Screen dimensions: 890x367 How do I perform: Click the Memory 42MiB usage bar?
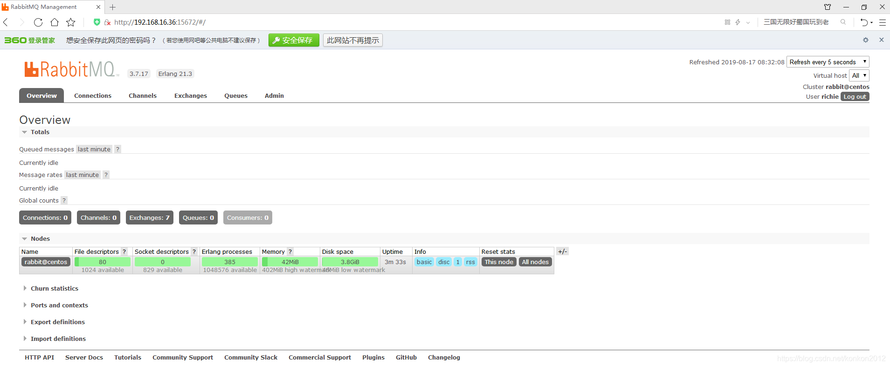point(290,262)
